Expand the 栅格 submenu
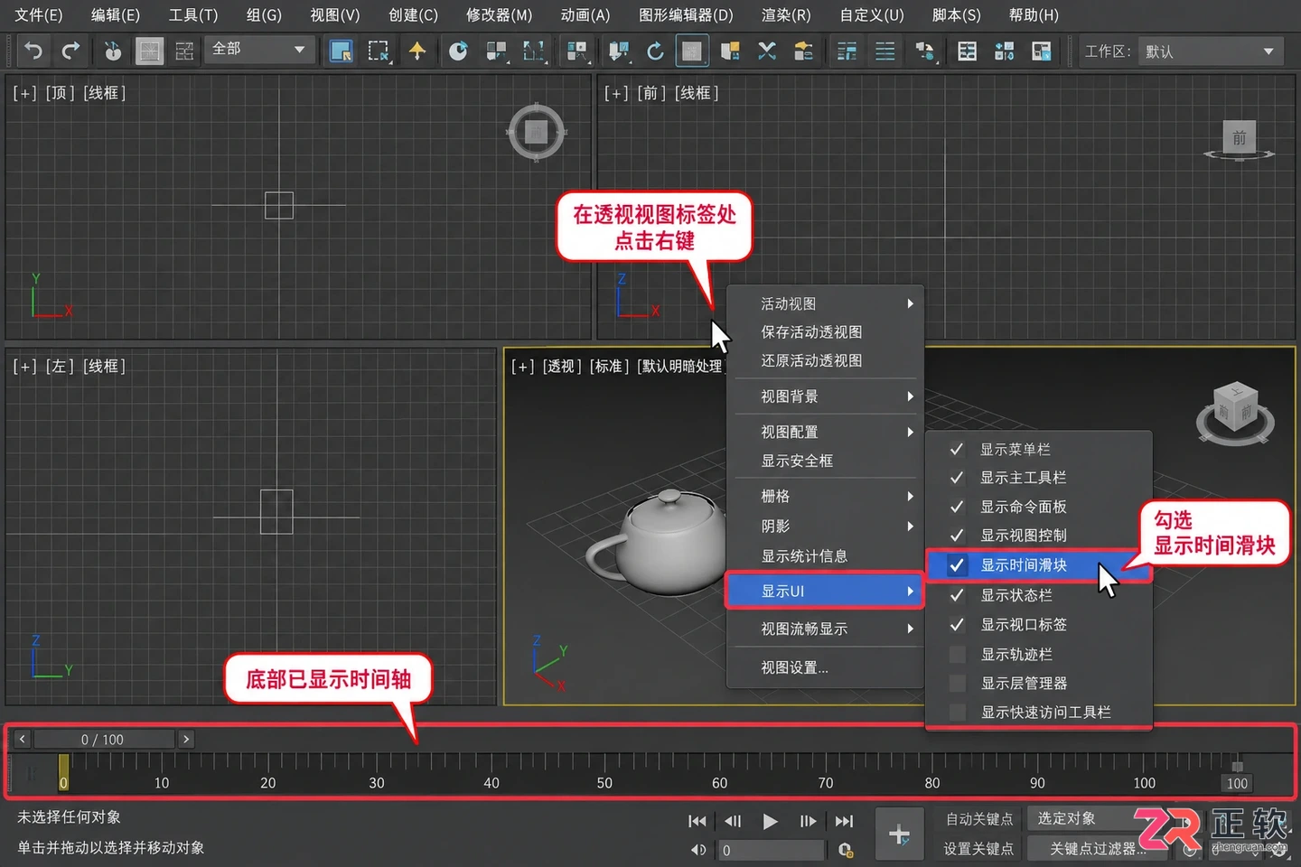This screenshot has width=1301, height=867. (x=826, y=496)
